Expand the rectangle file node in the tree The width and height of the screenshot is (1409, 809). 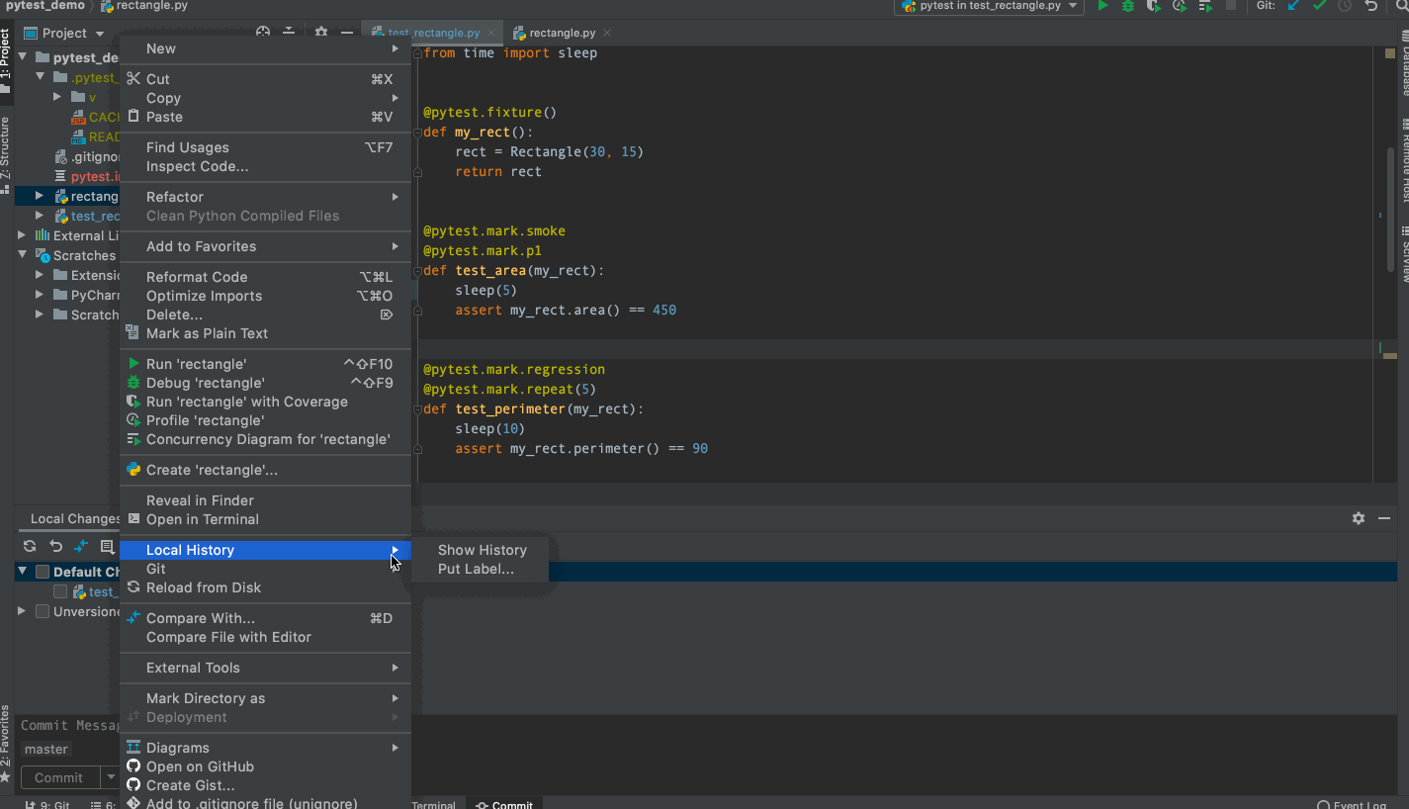(40, 196)
